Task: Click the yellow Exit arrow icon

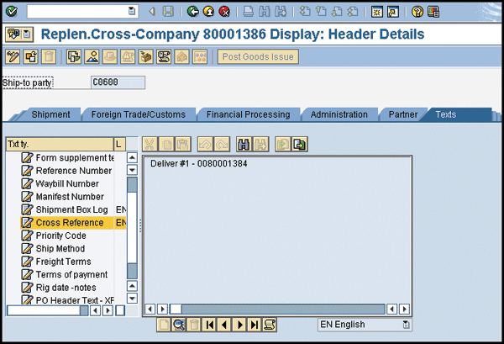Action: 208,12
